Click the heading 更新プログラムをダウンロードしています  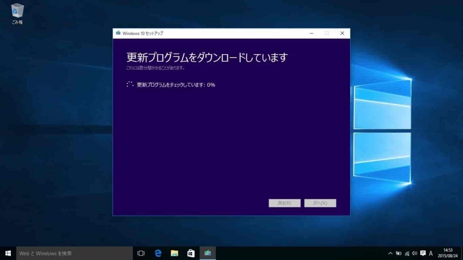207,57
